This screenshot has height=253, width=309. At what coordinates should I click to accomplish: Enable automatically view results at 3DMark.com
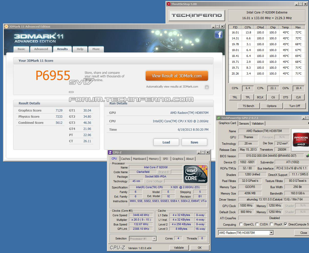207,87
